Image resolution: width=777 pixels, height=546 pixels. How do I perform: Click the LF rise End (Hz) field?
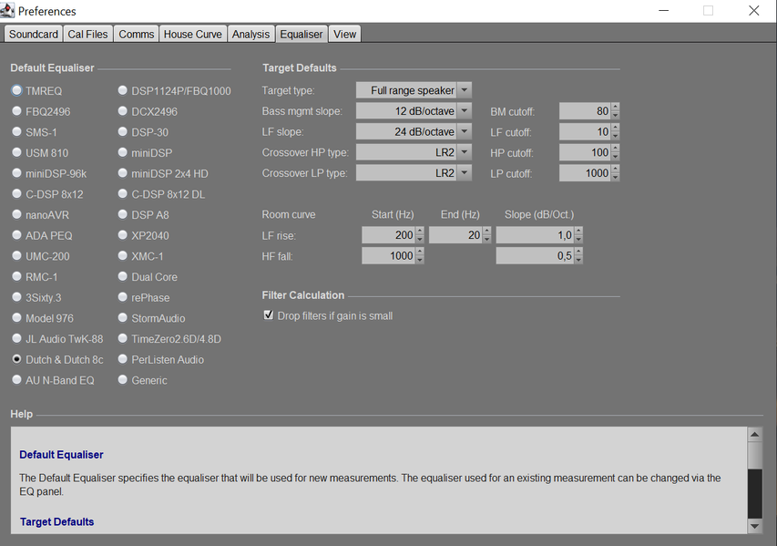[x=455, y=235]
